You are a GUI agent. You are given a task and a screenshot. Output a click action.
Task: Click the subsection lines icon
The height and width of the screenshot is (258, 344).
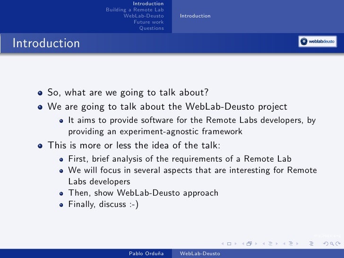tap(270, 243)
